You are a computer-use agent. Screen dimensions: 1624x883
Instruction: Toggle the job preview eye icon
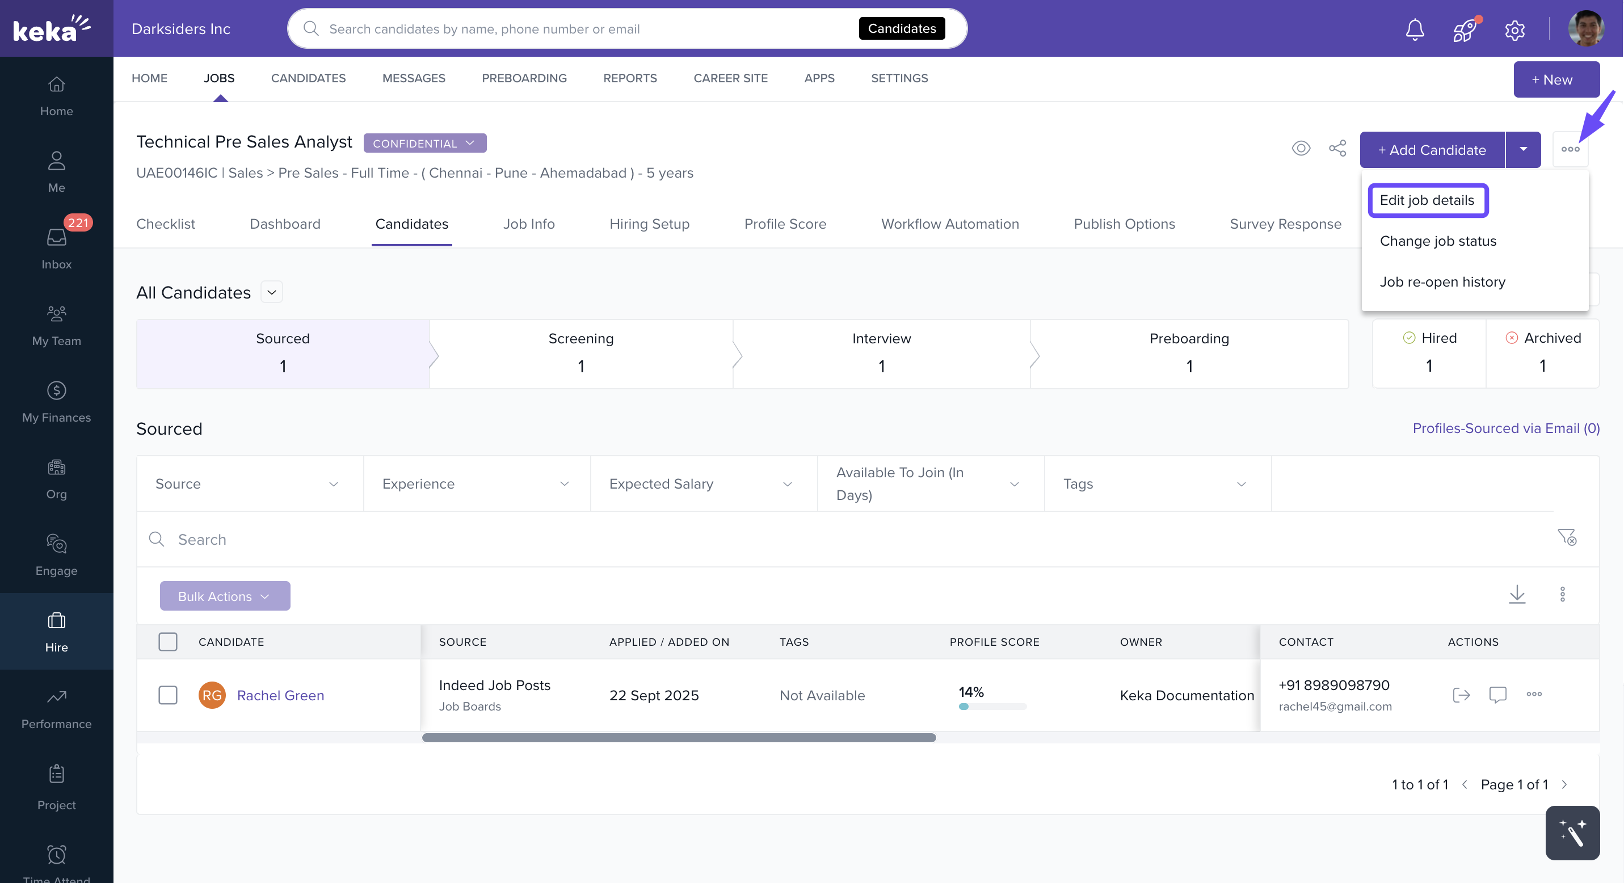pyautogui.click(x=1301, y=149)
